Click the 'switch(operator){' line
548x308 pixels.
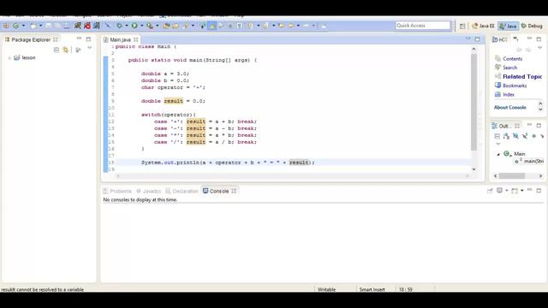click(x=168, y=115)
